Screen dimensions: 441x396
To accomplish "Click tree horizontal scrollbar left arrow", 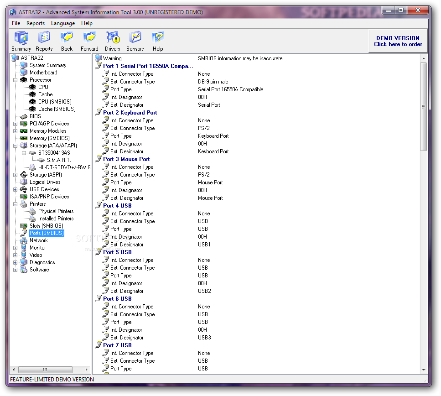I will click(x=14, y=370).
